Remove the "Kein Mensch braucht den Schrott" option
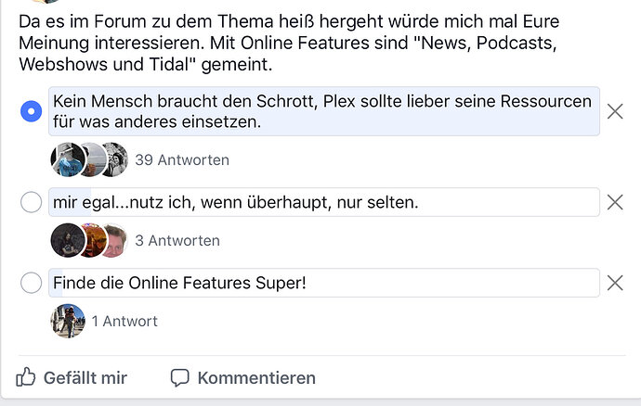 [614, 112]
